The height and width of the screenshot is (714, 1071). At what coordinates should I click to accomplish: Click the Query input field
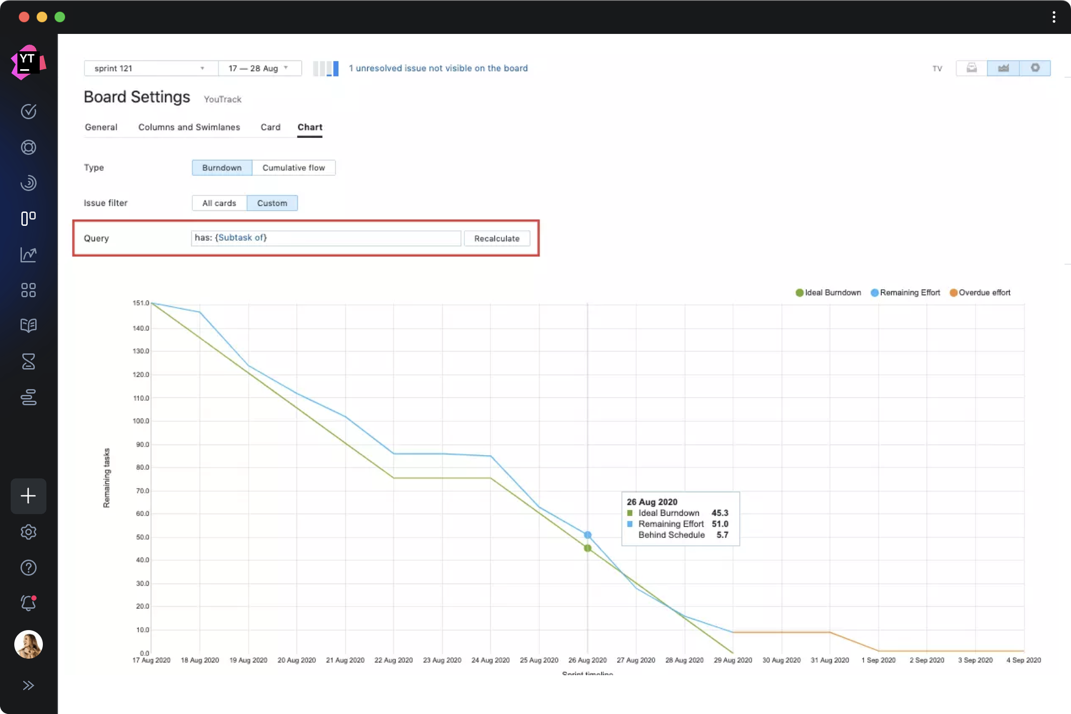coord(326,237)
